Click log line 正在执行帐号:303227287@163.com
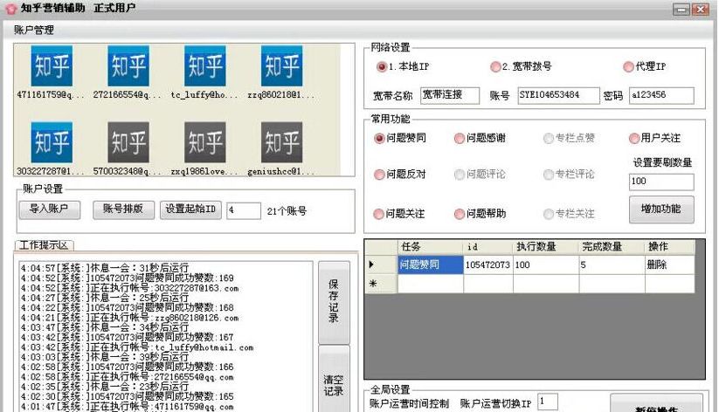 130,288
